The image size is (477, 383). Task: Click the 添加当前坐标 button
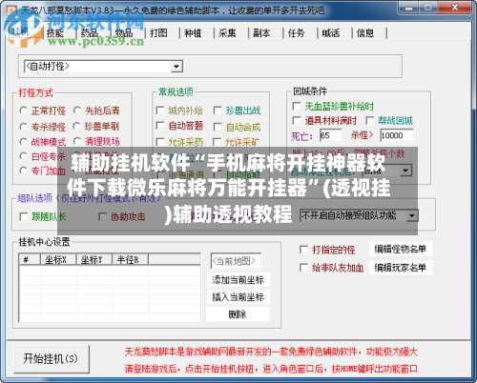[x=238, y=280]
